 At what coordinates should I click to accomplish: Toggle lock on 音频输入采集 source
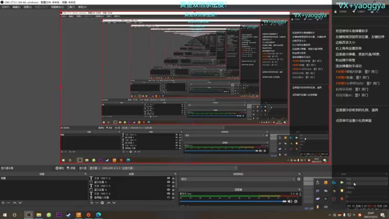pyautogui.click(x=173, y=198)
